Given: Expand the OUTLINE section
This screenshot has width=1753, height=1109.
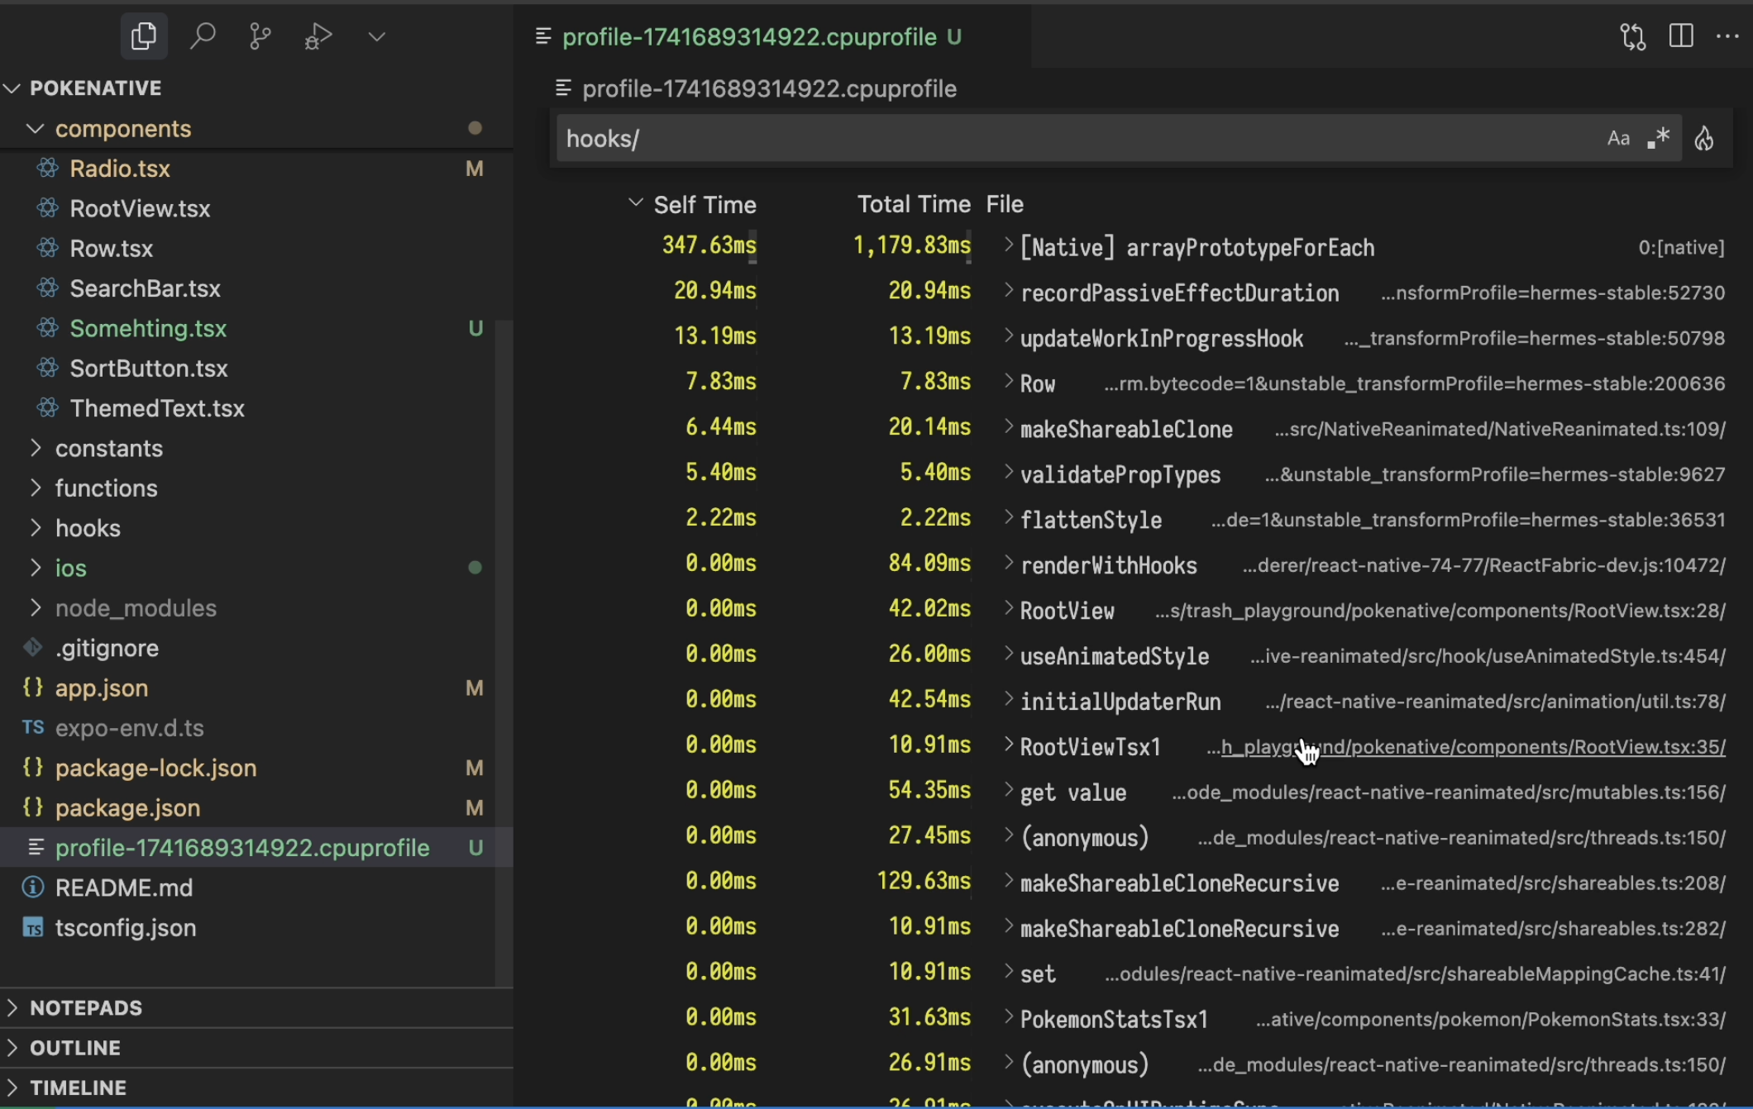Looking at the screenshot, I should point(74,1048).
